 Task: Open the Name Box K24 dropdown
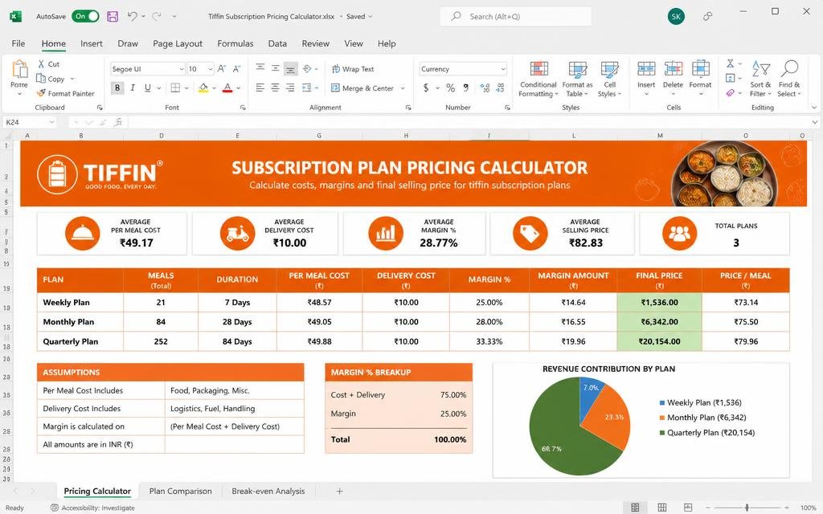tap(51, 122)
